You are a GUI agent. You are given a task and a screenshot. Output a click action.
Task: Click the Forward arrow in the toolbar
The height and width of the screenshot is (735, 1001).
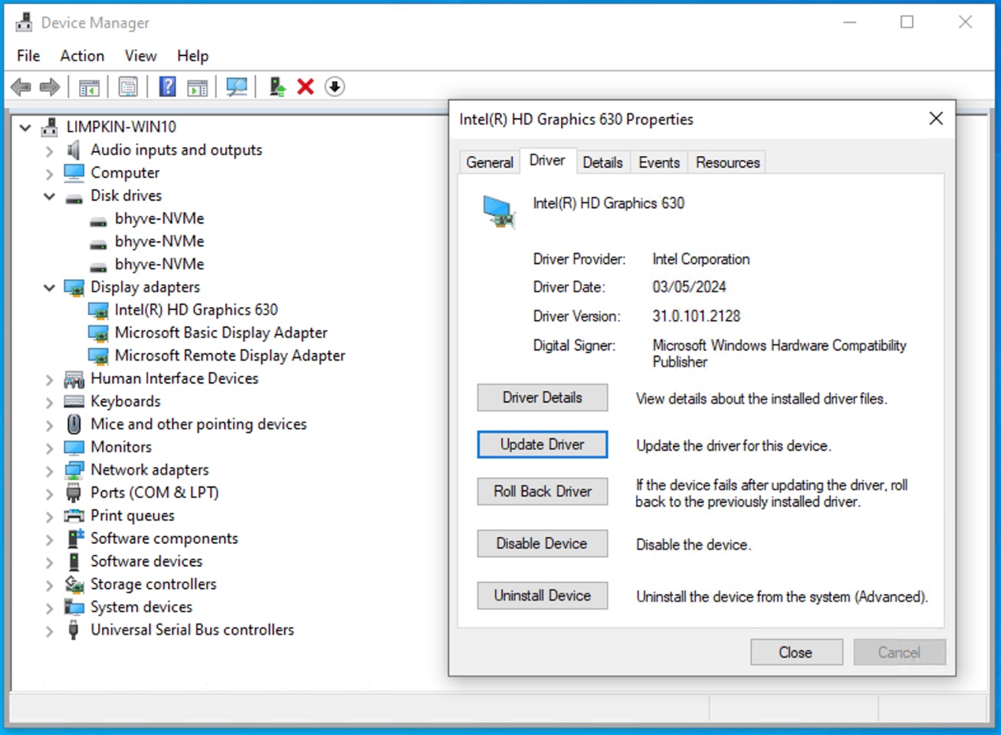pos(50,87)
